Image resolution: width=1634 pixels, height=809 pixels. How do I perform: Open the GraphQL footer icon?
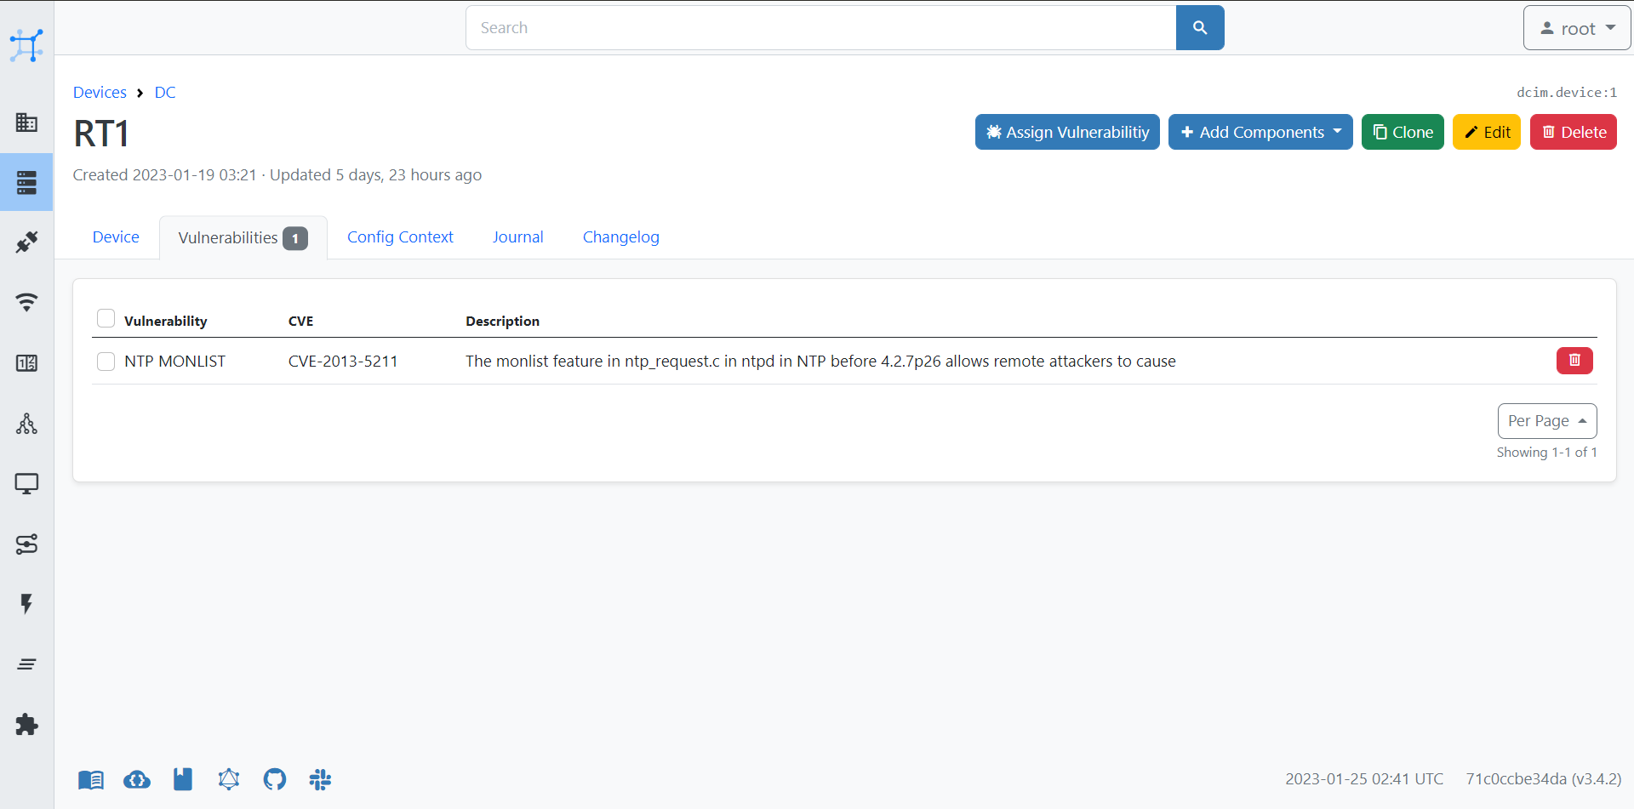229,779
